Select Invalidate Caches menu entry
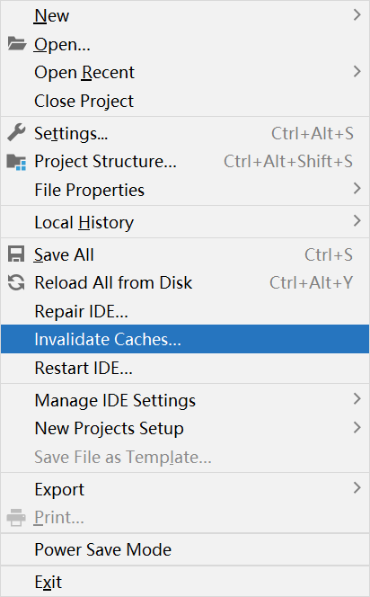Screen dimensions: 370x597 (x=185, y=339)
